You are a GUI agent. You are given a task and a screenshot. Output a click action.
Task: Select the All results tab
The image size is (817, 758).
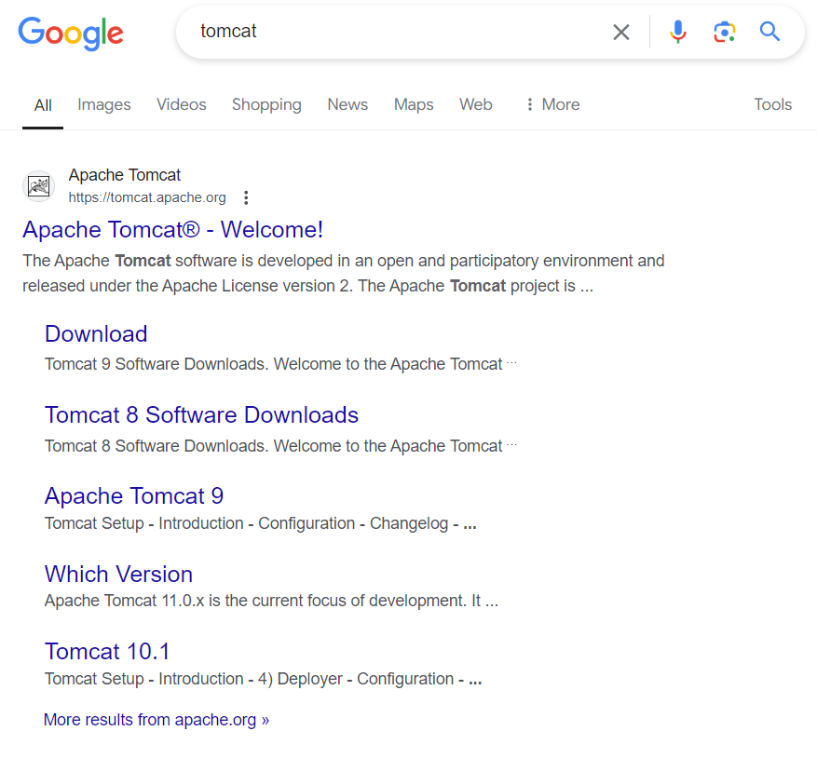43,105
